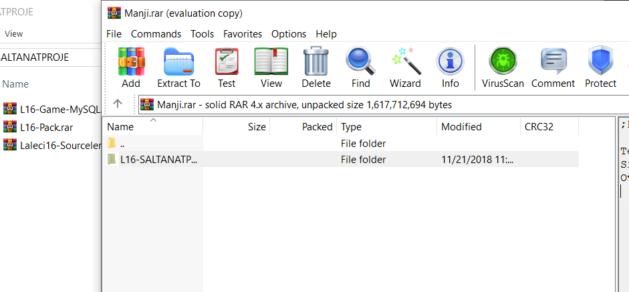The image size is (629, 292).
Task: Click the Extract To toolbar icon
Action: [178, 61]
